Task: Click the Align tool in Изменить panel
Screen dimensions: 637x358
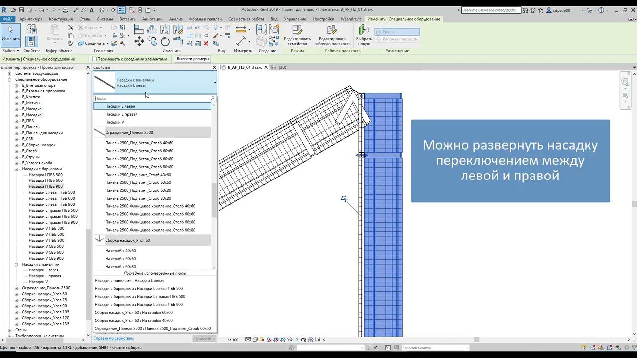Action: 139,30
